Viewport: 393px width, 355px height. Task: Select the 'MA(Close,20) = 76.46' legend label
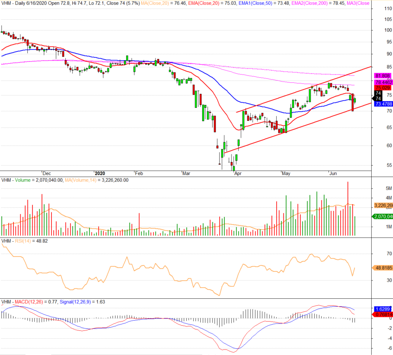[164, 3]
